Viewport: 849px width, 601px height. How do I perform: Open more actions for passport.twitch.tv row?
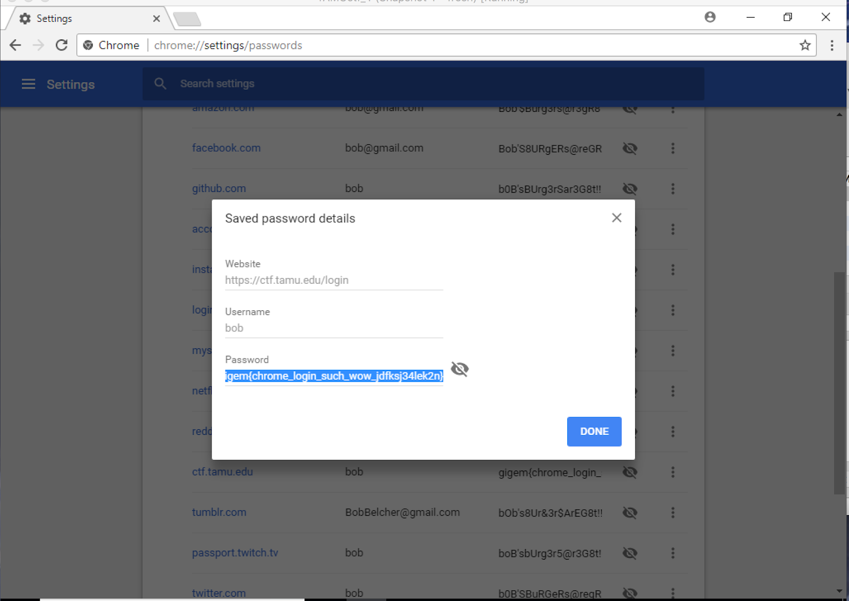[673, 553]
